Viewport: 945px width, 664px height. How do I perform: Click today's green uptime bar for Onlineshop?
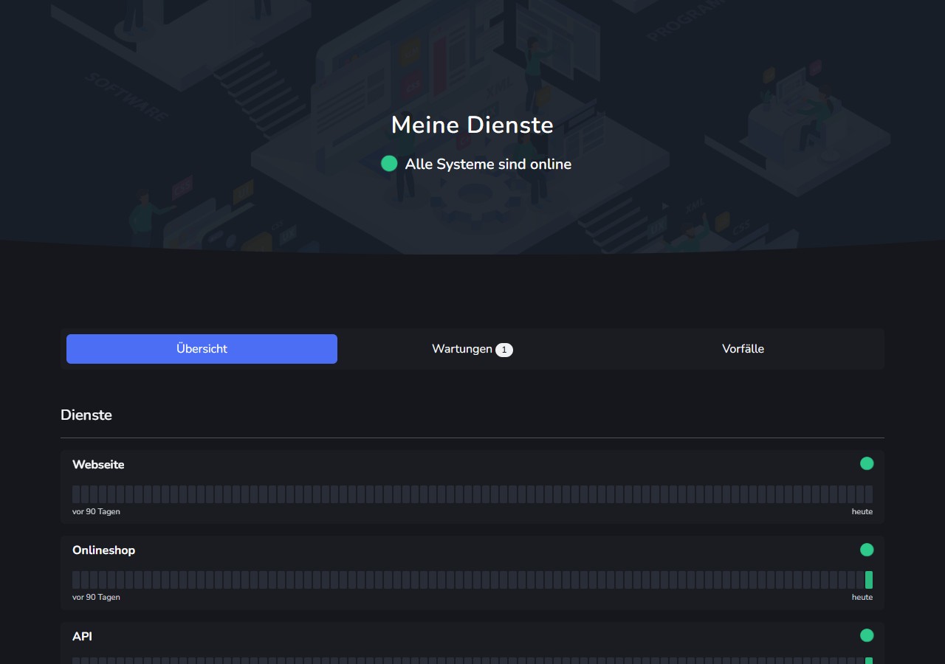[869, 580]
